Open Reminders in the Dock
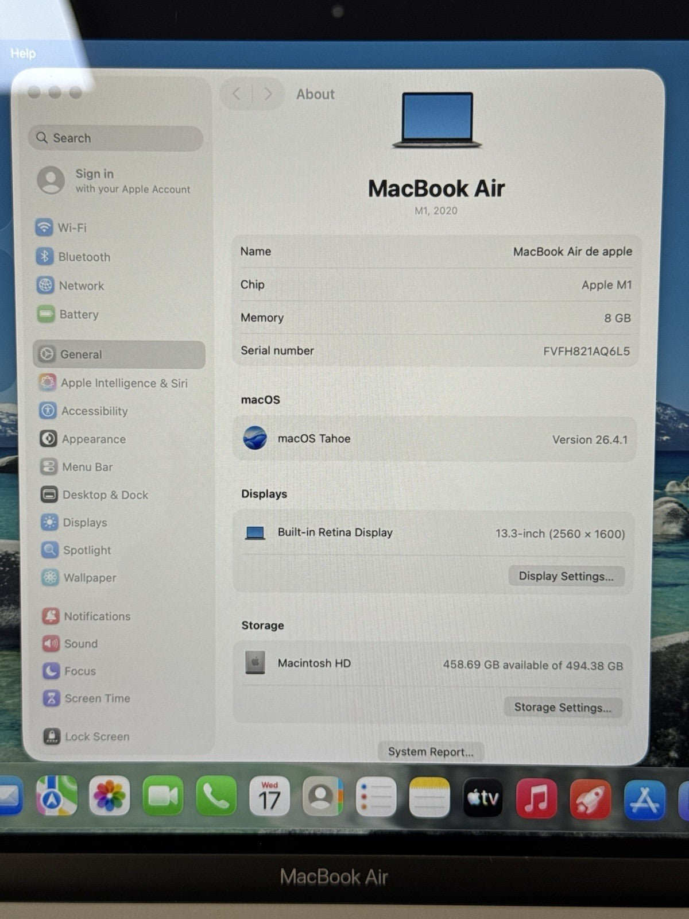The height and width of the screenshot is (919, 689). coord(376,797)
